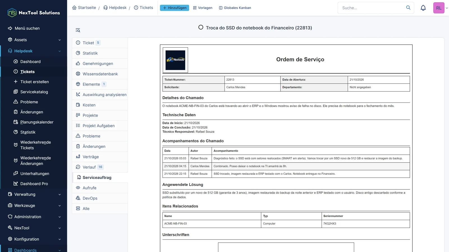449x252 pixels.
Task: Expand the Administration section
Action: point(34,217)
